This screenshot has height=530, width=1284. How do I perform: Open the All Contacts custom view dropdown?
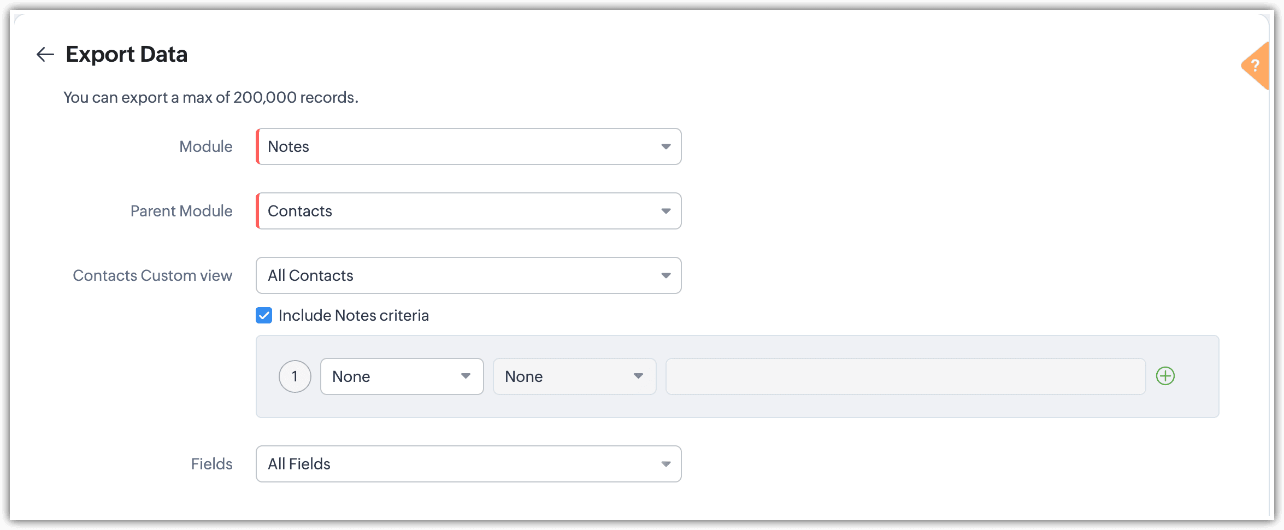[468, 275]
